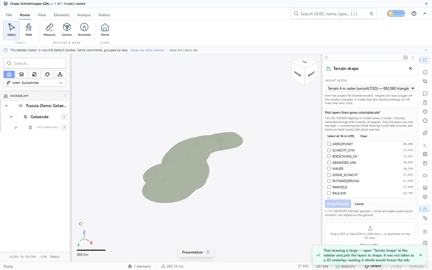Viewport: 432px width, 270px height.
Task: Click the zoom-to-fit target icon in viewport
Action: [80, 224]
